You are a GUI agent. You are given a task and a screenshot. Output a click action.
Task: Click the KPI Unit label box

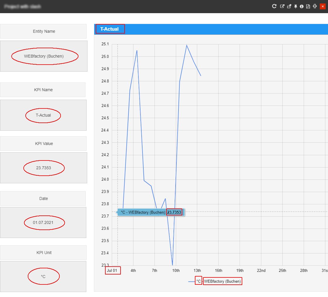click(x=43, y=253)
